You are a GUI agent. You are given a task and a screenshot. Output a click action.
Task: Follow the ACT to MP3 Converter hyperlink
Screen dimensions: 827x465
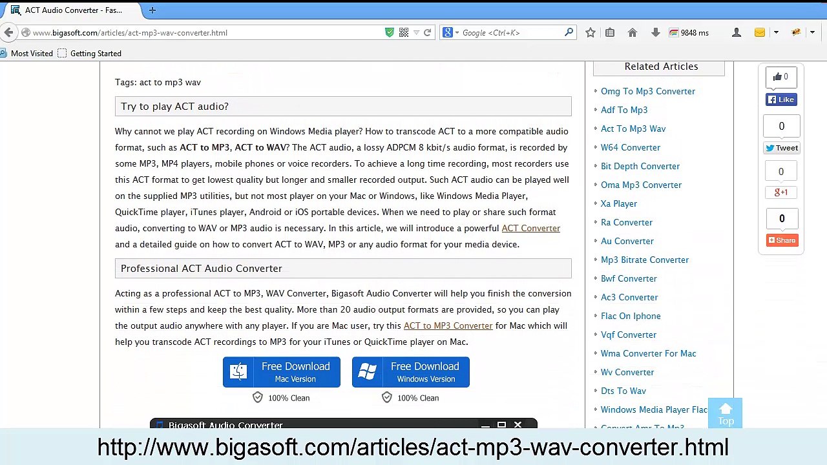(x=448, y=325)
